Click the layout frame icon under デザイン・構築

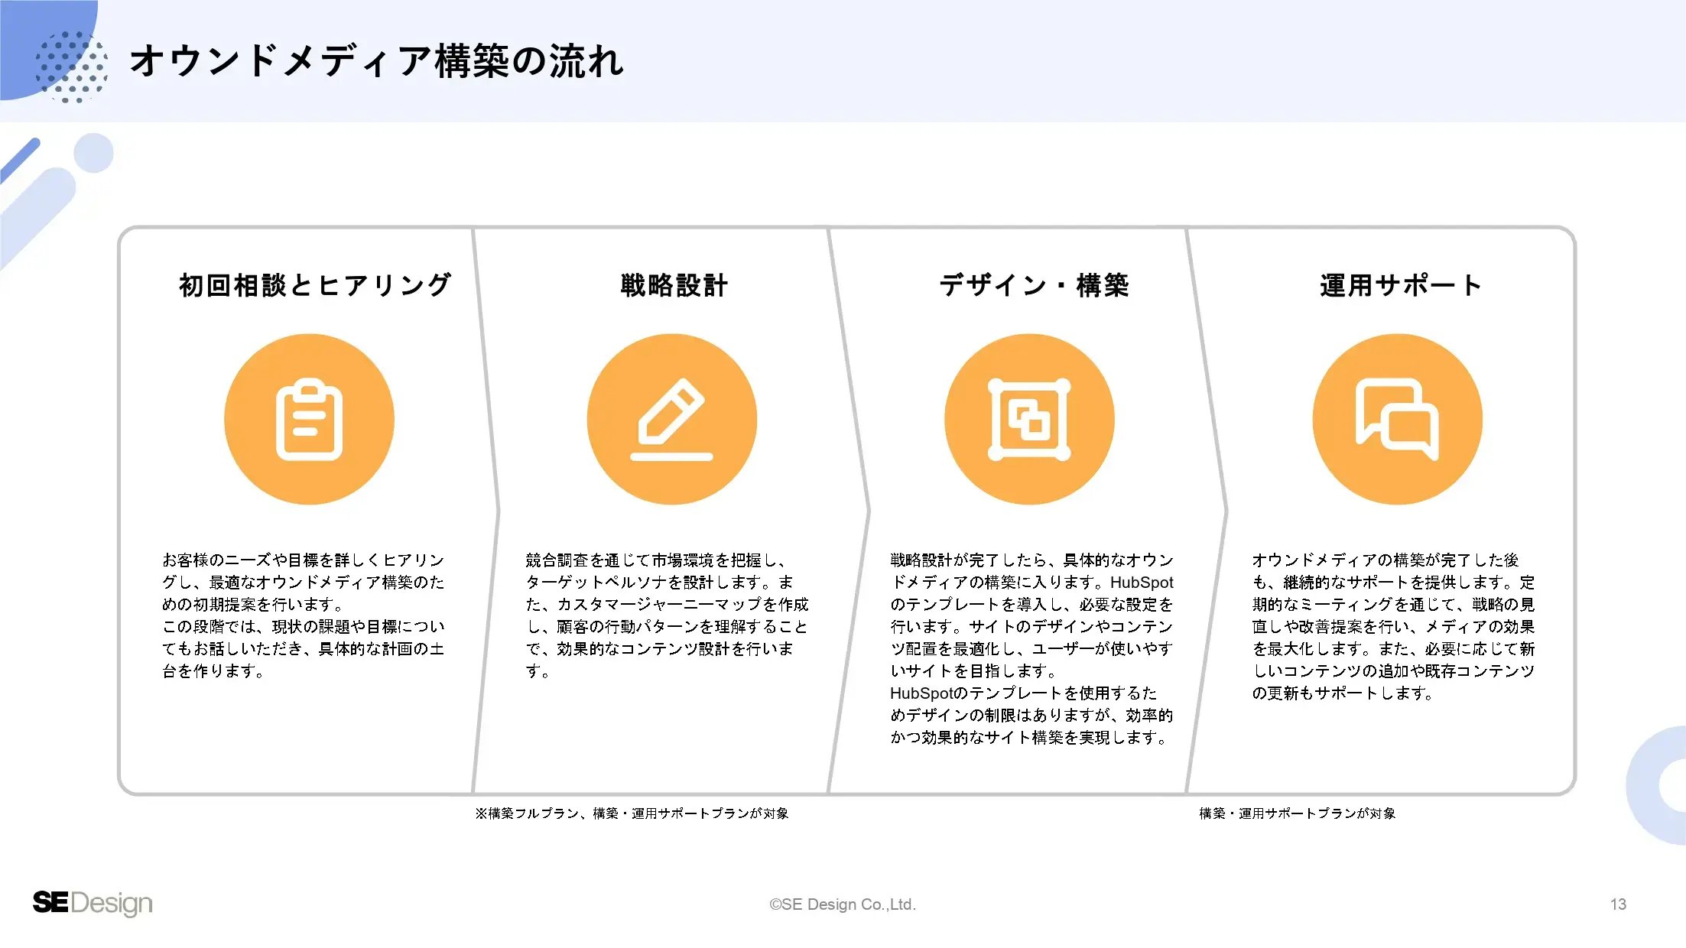(1029, 419)
